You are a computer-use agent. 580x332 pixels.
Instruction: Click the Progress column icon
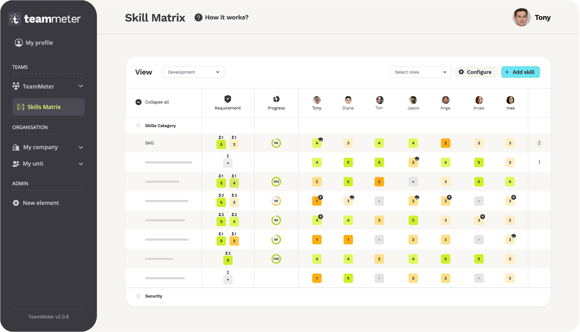coord(276,99)
